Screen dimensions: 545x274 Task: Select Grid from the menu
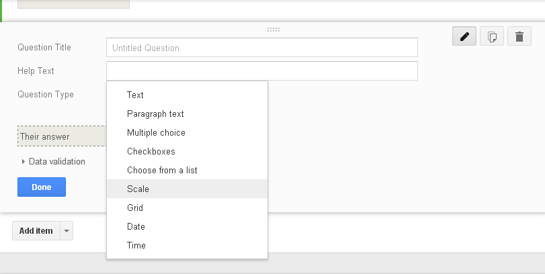tap(135, 208)
